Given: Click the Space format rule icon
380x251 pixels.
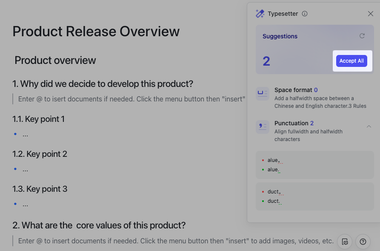Looking at the screenshot, I should point(263,94).
